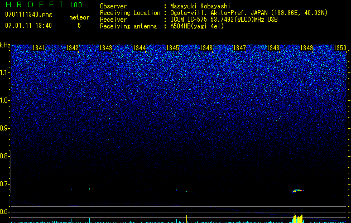Click time marker 1341
351x223 pixels.
39,48
